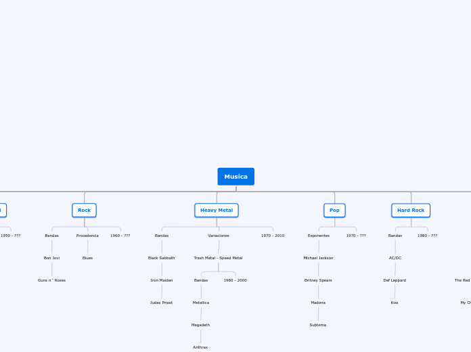Select the Rock topic node
471x352 pixels.
tap(84, 210)
